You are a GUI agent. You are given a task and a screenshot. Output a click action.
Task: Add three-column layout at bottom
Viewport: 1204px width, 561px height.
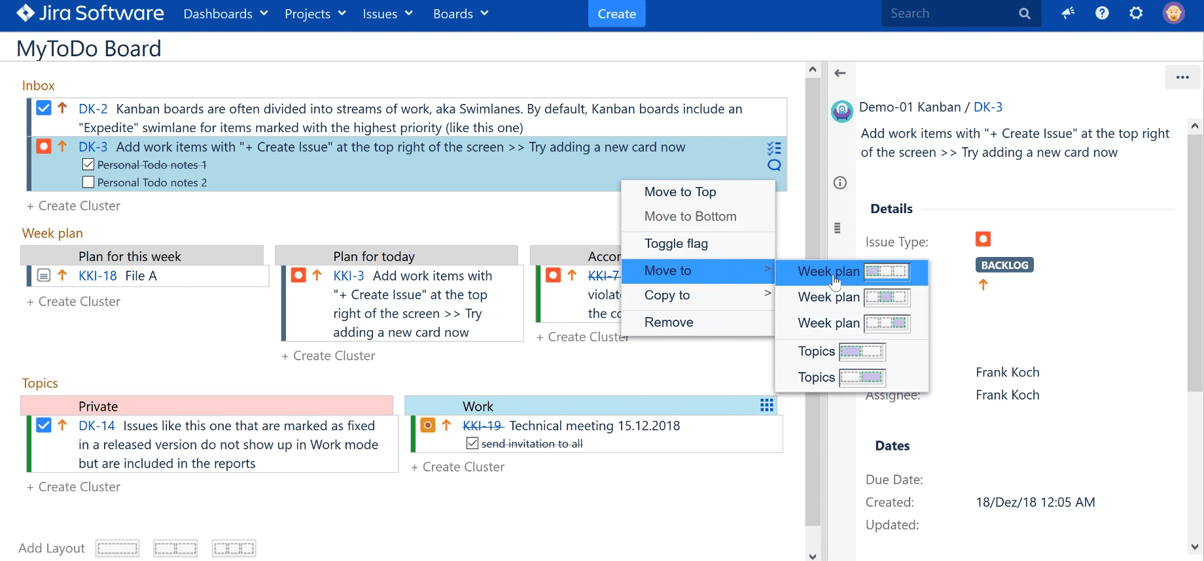234,548
